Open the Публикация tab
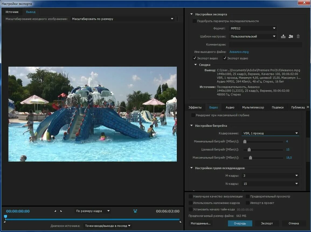311x232 pixels. pos(298,107)
